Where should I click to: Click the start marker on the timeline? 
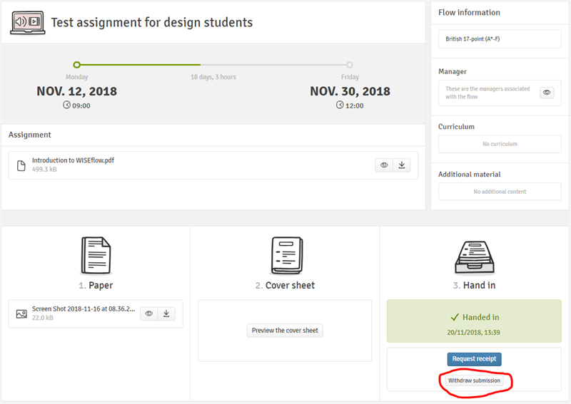pos(77,65)
